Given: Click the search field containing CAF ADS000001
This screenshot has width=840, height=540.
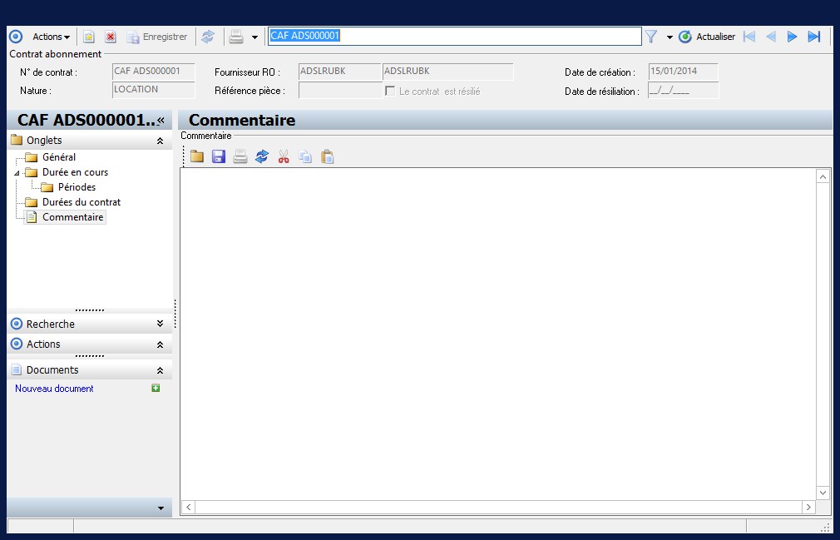Looking at the screenshot, I should pyautogui.click(x=454, y=36).
